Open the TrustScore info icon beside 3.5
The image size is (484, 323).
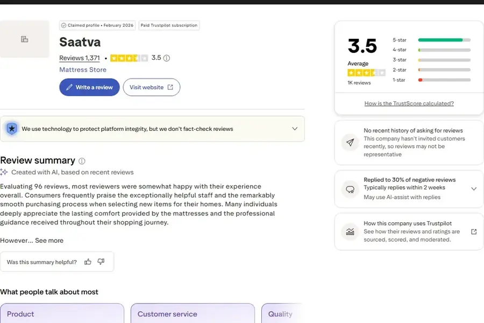click(166, 58)
